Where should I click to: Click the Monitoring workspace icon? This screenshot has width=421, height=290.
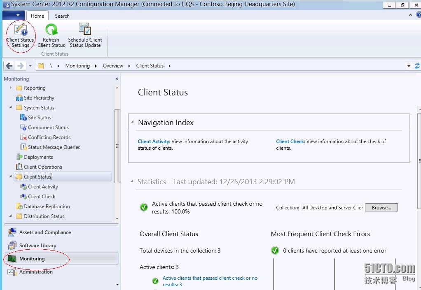(x=12, y=258)
